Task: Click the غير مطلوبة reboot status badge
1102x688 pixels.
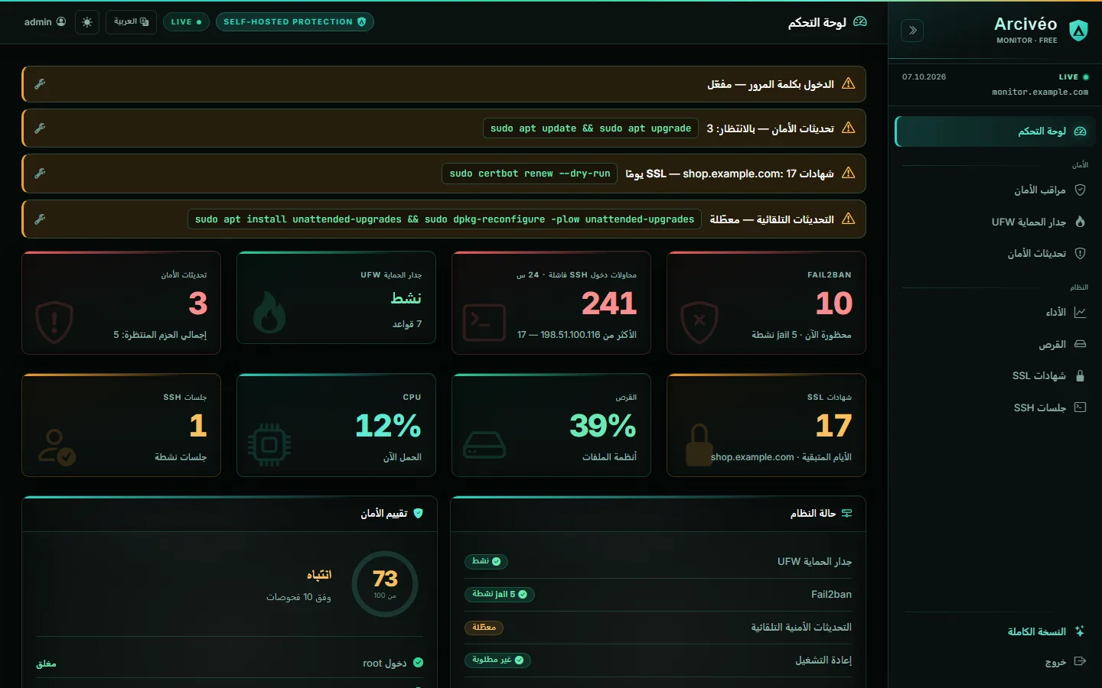Action: (x=497, y=660)
